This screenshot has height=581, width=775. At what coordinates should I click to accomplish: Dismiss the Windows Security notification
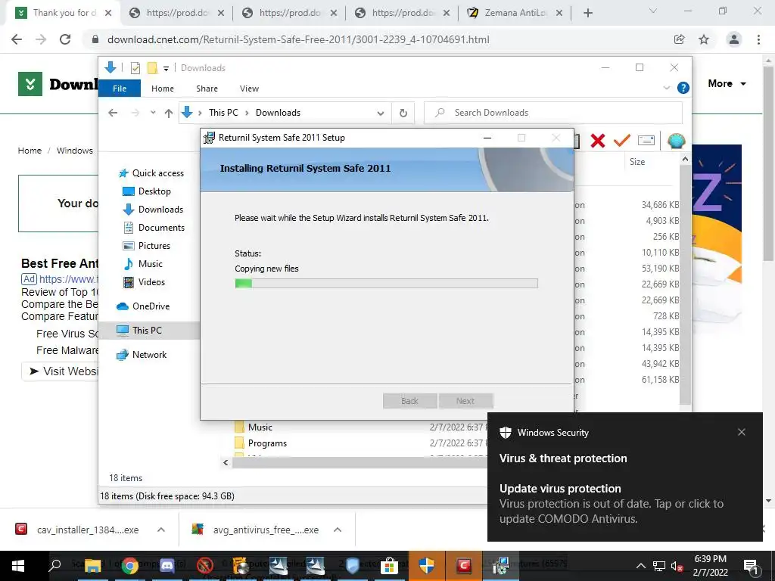click(x=742, y=432)
